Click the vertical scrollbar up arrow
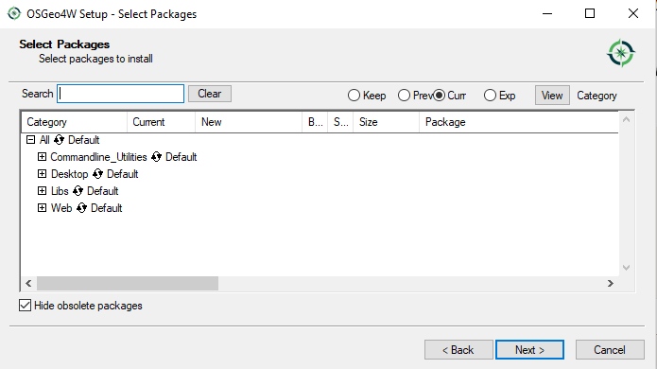Viewport: 657px width, 369px height. point(627,120)
